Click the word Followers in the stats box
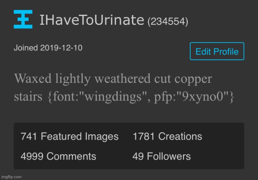The image size is (258, 180). click(169, 156)
